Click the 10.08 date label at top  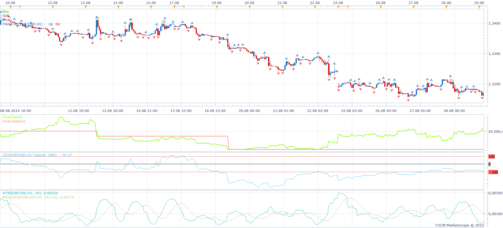click(10, 3)
